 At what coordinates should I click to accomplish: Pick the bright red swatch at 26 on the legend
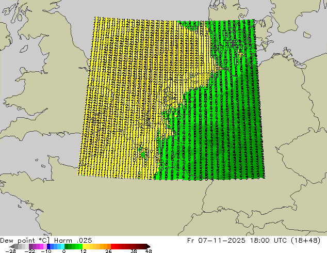click(112, 246)
